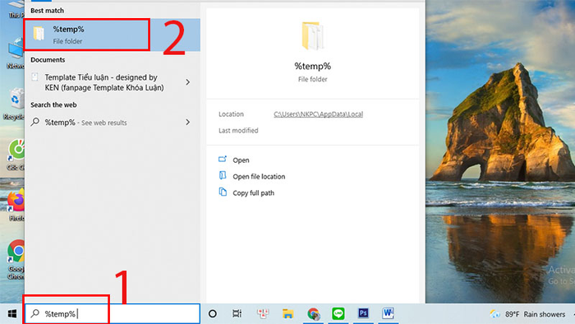Image resolution: width=575 pixels, height=324 pixels.
Task: Launch File Explorer from the taskbar
Action: pyautogui.click(x=287, y=314)
